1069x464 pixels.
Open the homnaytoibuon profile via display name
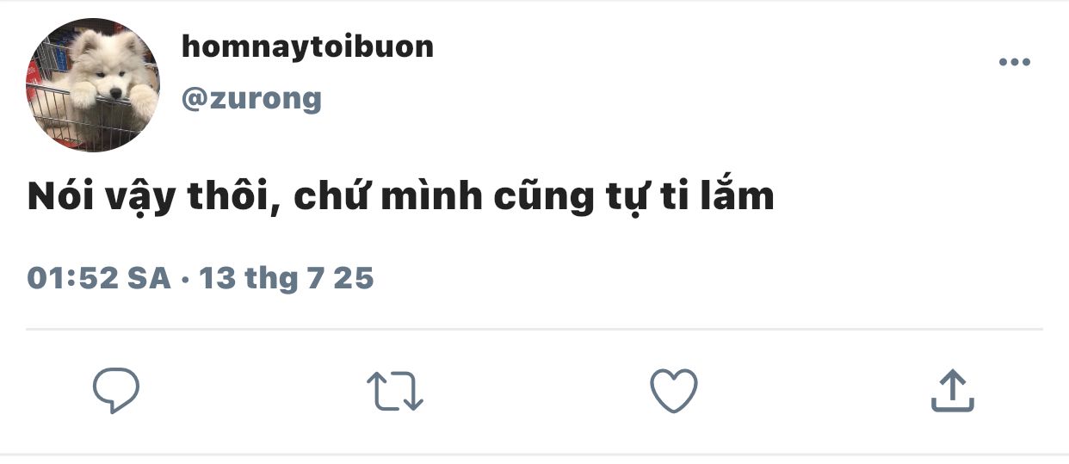[x=307, y=46]
